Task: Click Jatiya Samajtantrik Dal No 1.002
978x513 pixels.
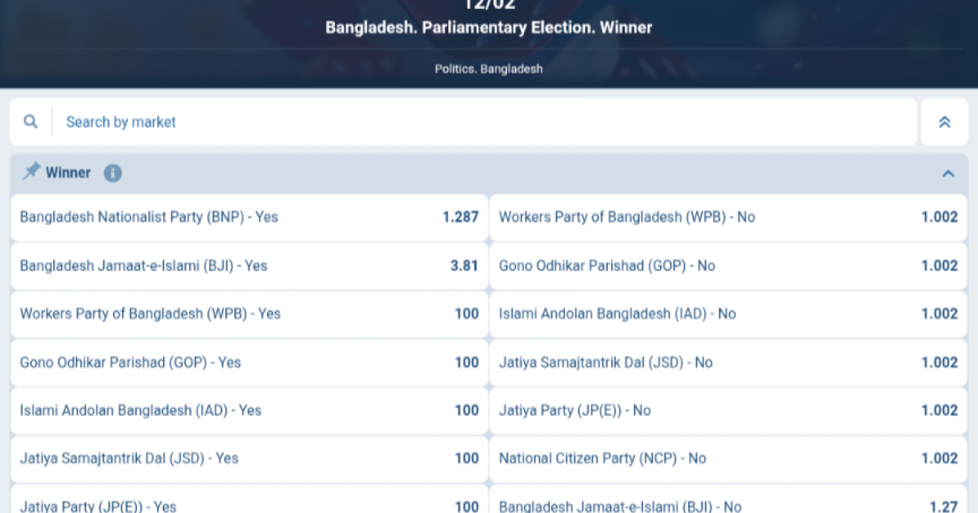Action: (725, 362)
